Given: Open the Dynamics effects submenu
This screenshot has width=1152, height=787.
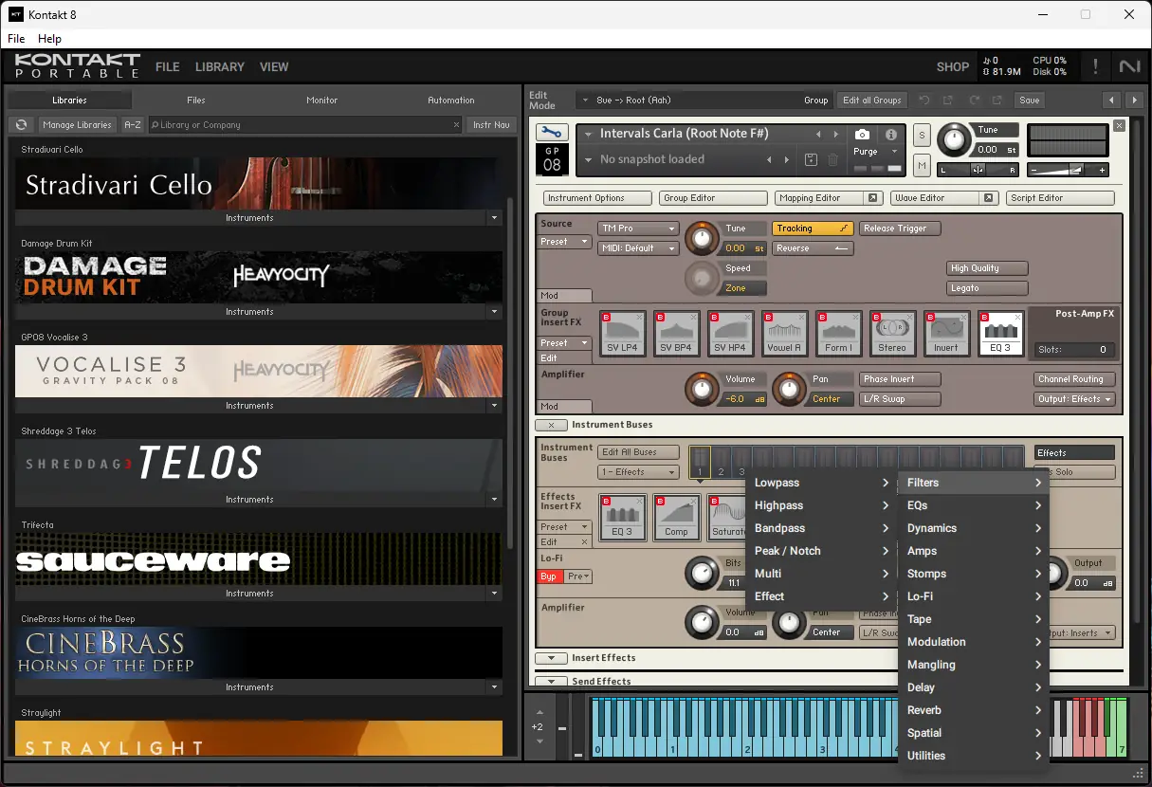Looking at the screenshot, I should coord(975,528).
